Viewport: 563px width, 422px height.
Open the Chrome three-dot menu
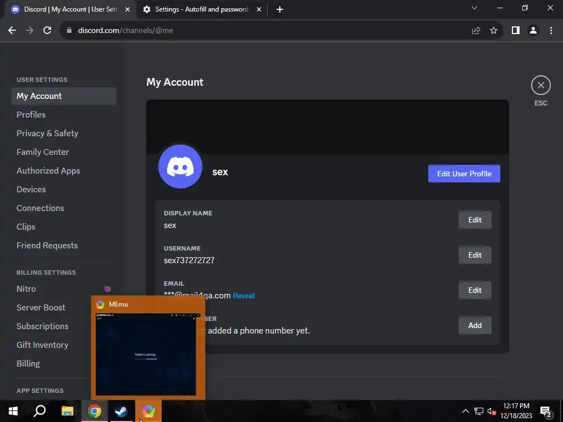pyautogui.click(x=551, y=31)
